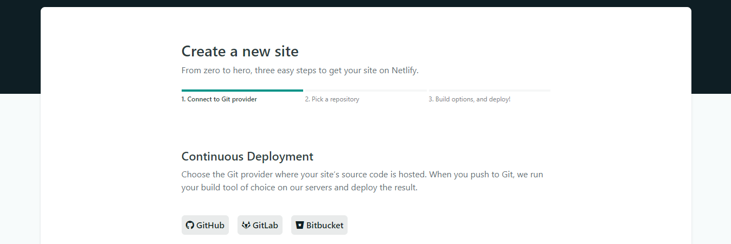Click the GitLab fox icon
Viewport: 731px width, 244px height.
click(x=246, y=225)
